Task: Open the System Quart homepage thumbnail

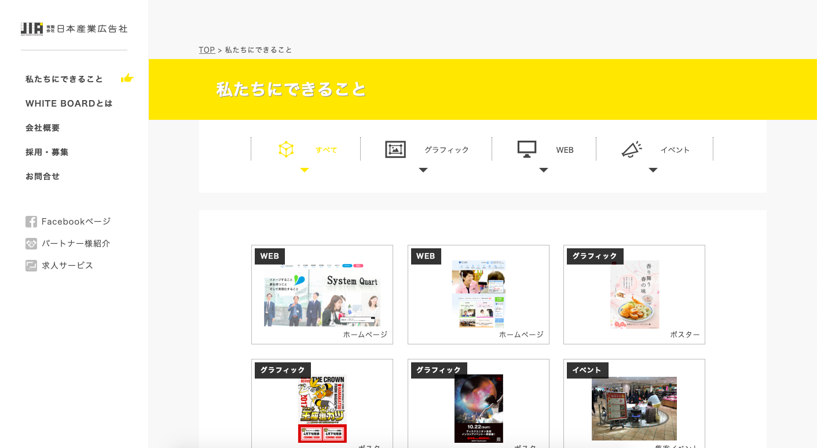Action: pos(322,295)
